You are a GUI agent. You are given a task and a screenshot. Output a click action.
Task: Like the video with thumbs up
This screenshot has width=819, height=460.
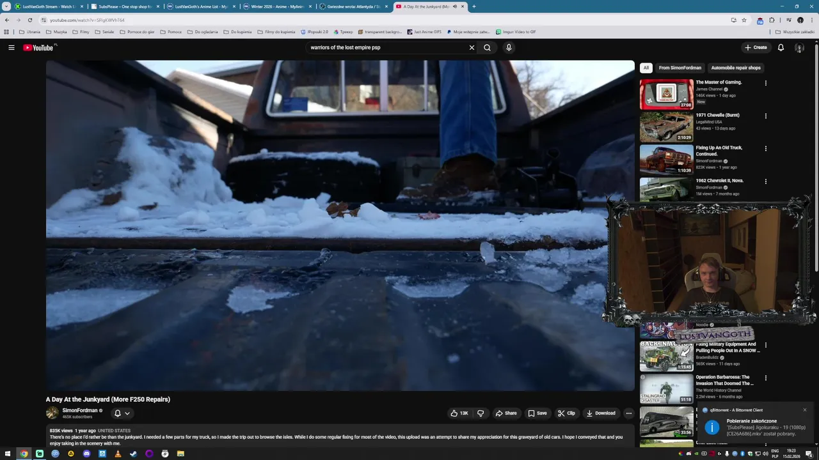[459, 413]
